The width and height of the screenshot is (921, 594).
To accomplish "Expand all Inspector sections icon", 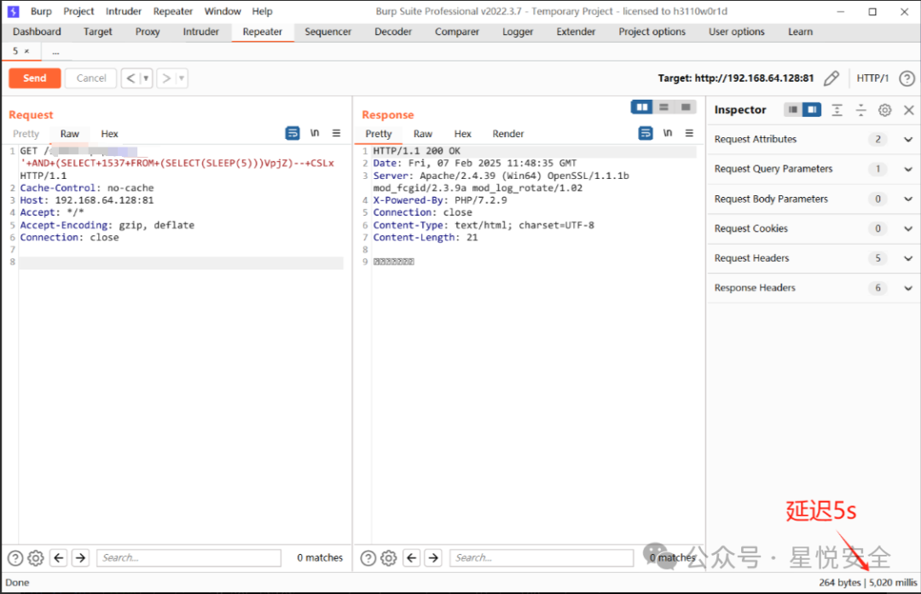I will tap(837, 110).
